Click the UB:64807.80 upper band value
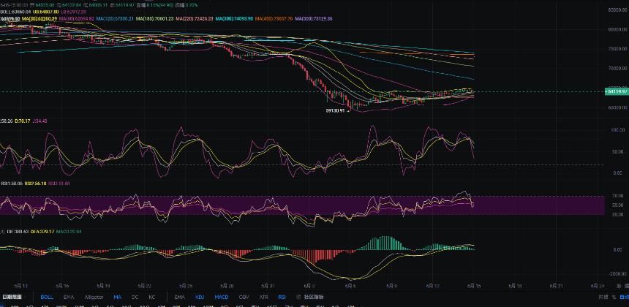Image resolution: width=629 pixels, height=307 pixels. (x=45, y=12)
